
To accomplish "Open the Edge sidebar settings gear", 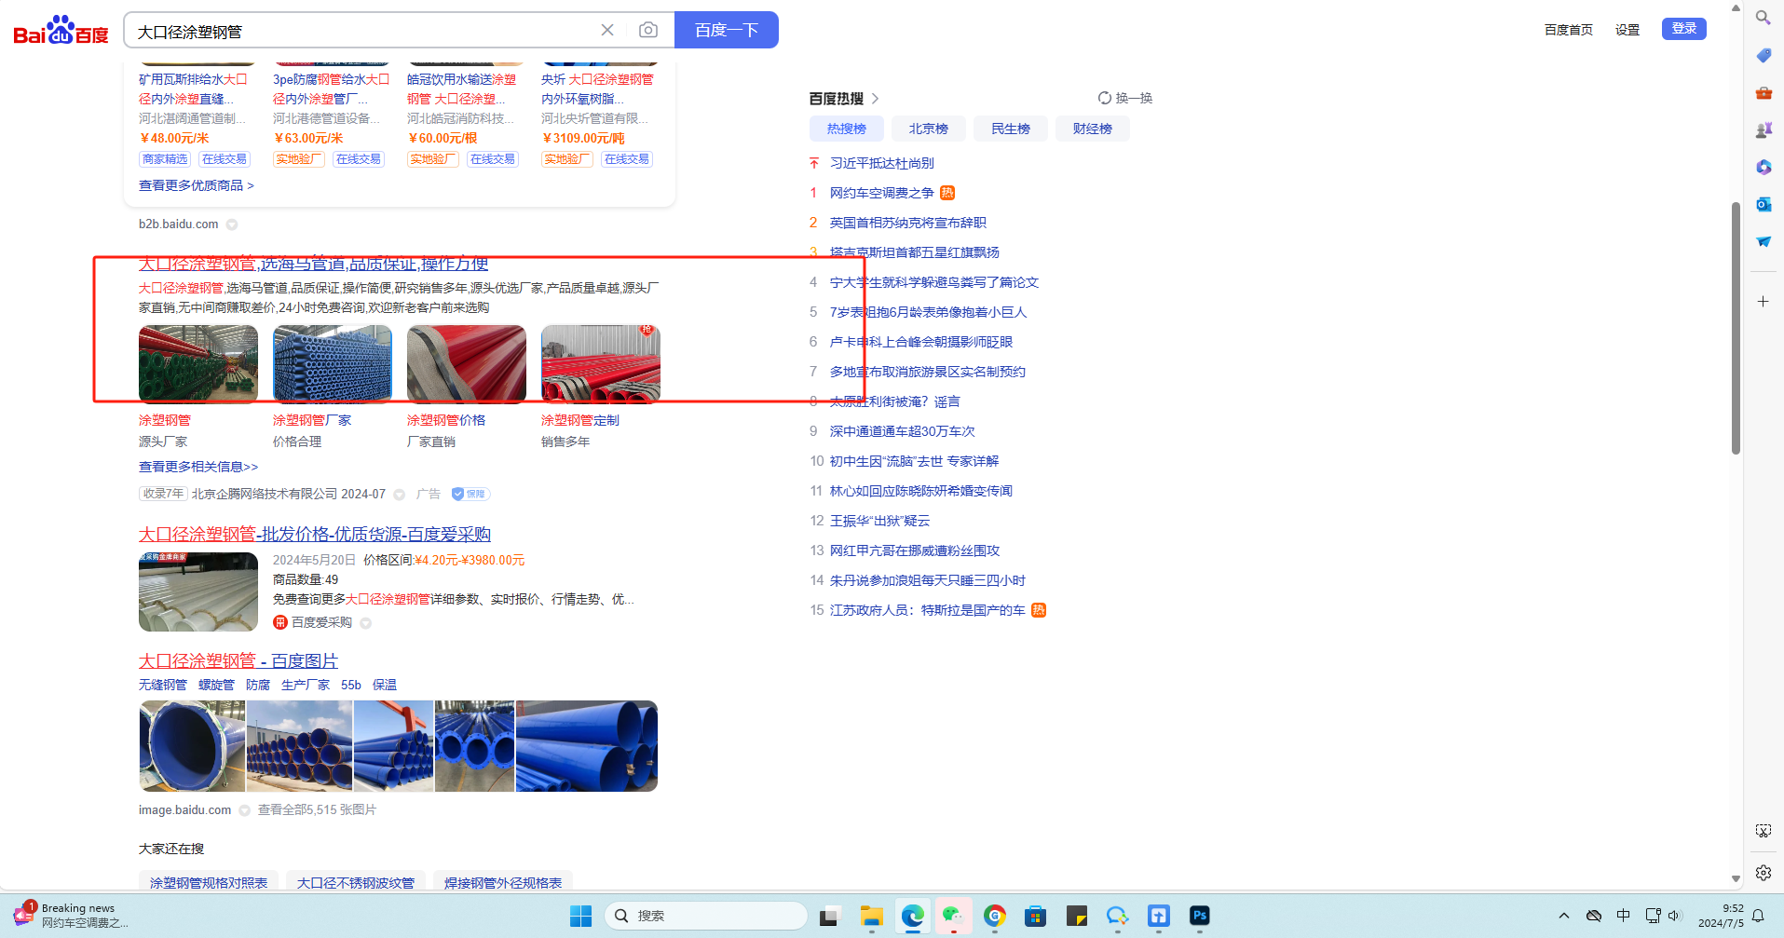I will click(x=1764, y=873).
